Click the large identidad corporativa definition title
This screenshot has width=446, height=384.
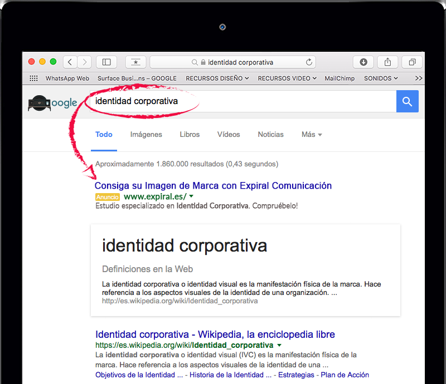point(185,245)
